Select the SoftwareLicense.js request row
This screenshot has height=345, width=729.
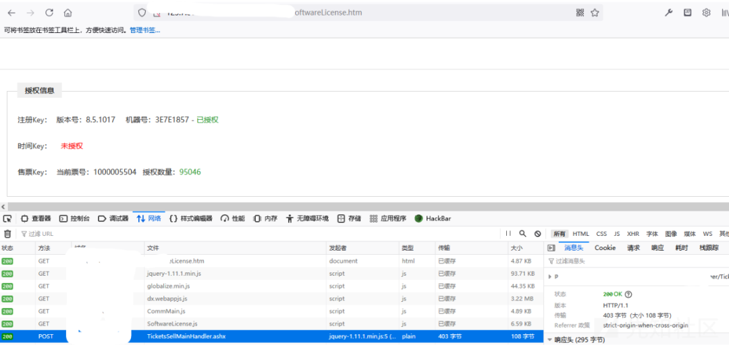271,323
